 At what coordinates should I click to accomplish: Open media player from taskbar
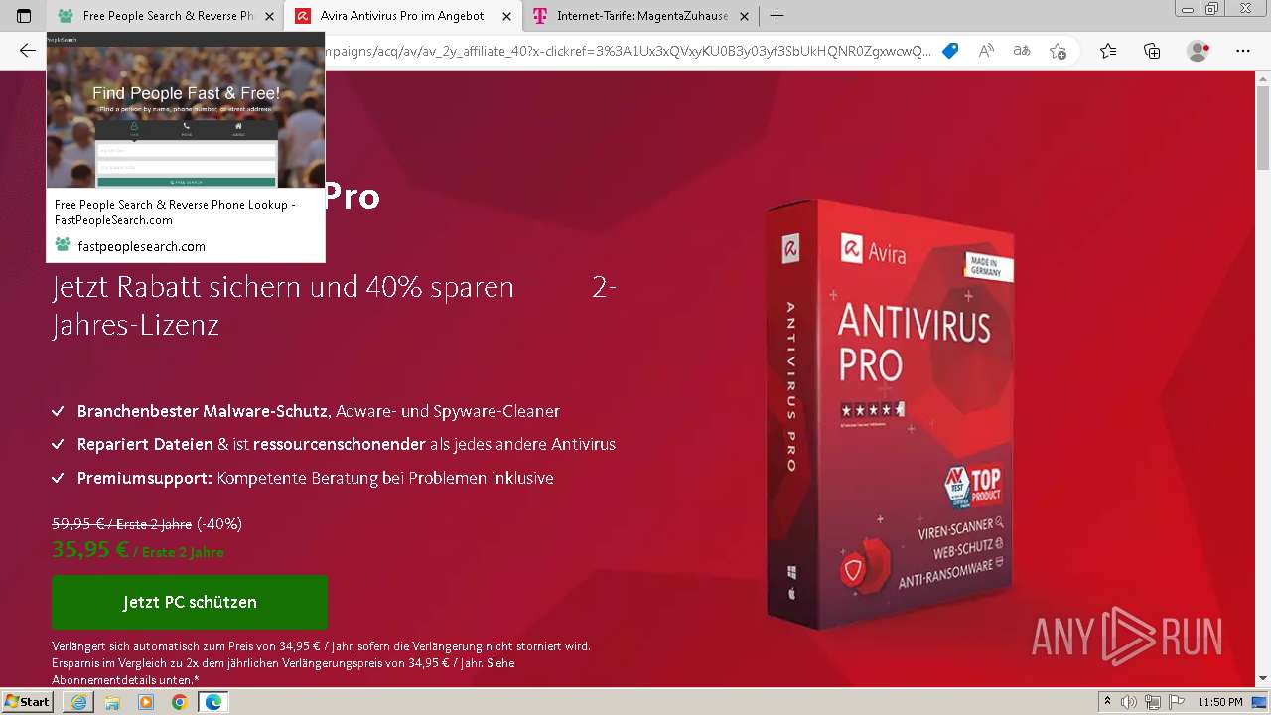146,702
